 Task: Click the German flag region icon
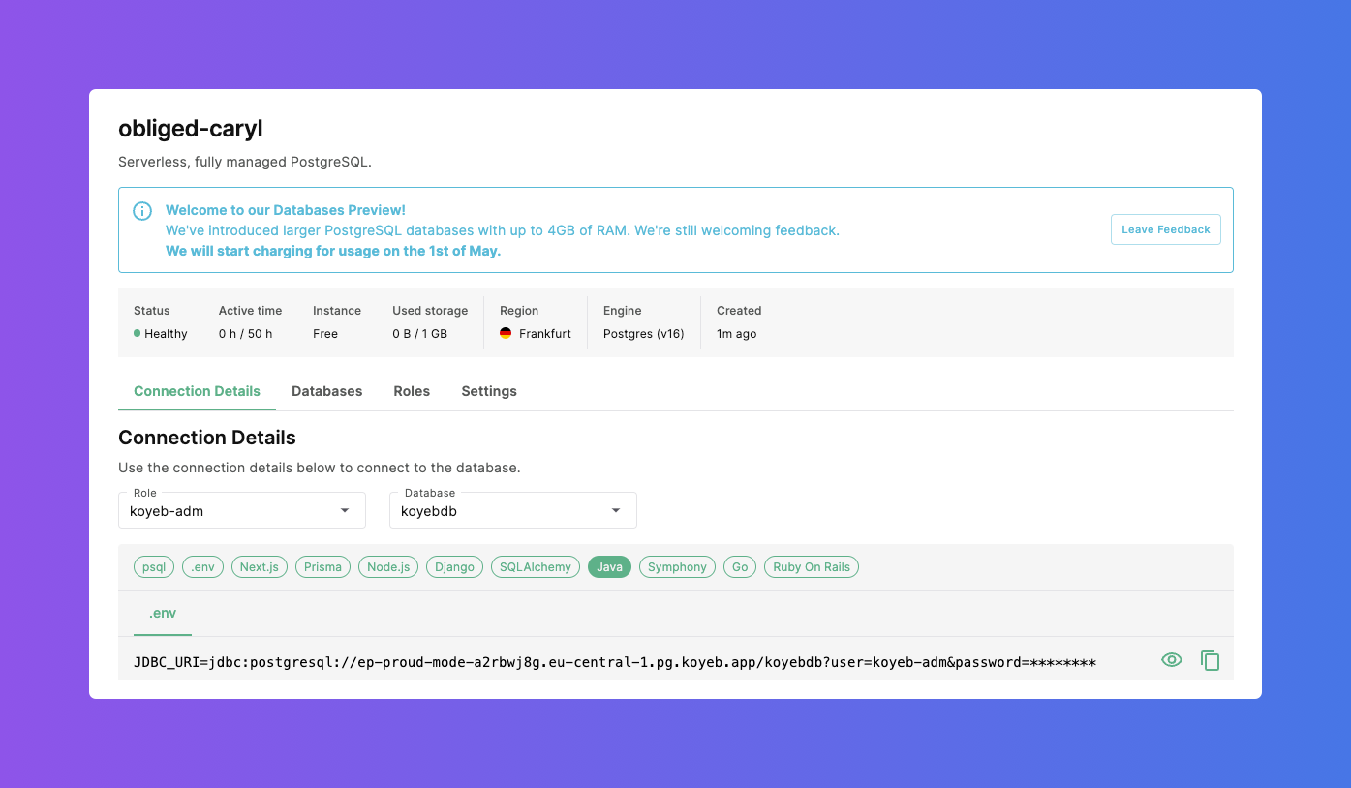pos(506,334)
